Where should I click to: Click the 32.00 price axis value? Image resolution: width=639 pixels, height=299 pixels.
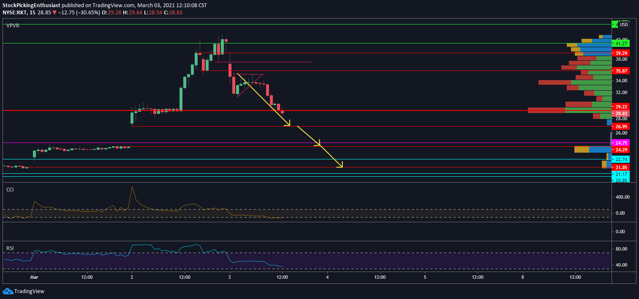click(621, 92)
